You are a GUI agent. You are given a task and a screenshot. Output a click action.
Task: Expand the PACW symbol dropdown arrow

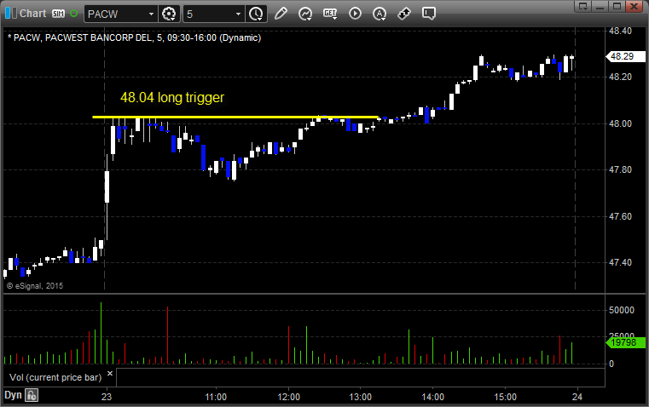pos(152,14)
